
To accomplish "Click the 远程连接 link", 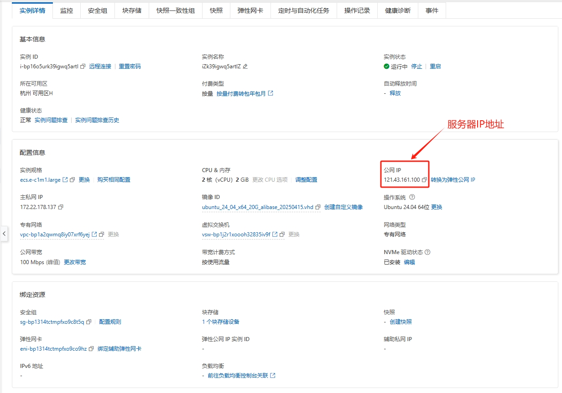I will pos(100,66).
